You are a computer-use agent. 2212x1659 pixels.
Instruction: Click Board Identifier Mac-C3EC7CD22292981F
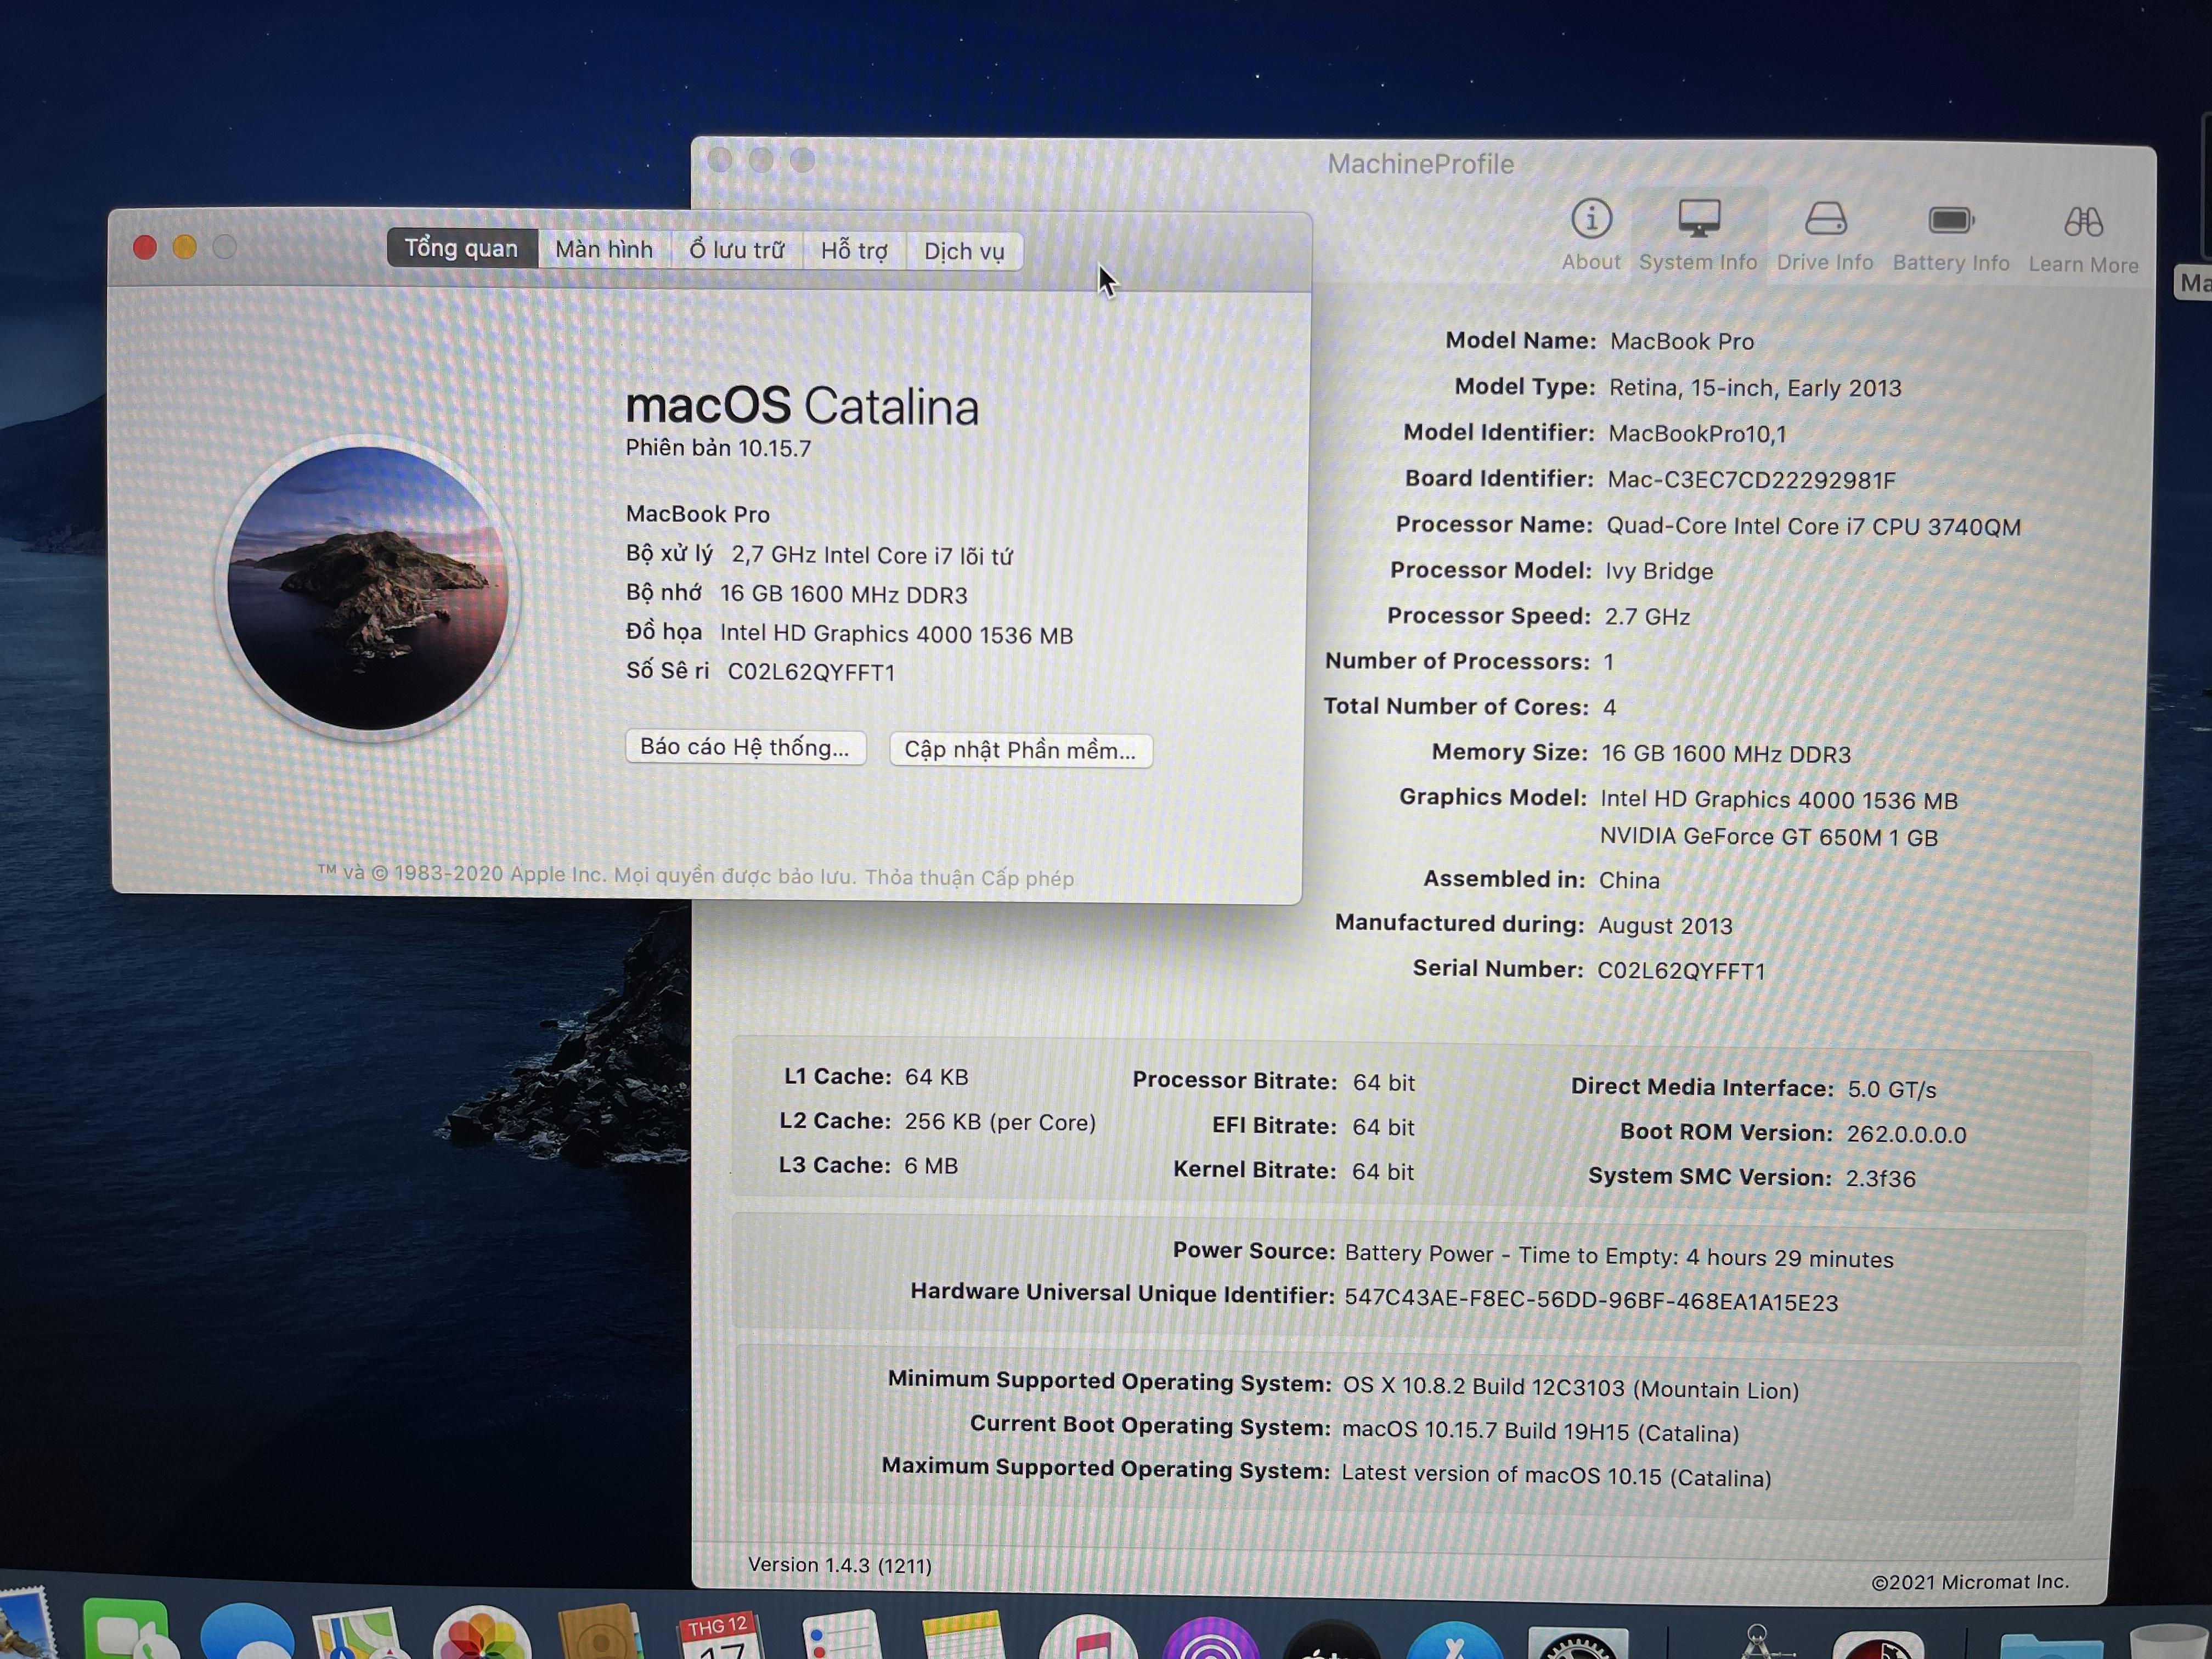point(1751,480)
